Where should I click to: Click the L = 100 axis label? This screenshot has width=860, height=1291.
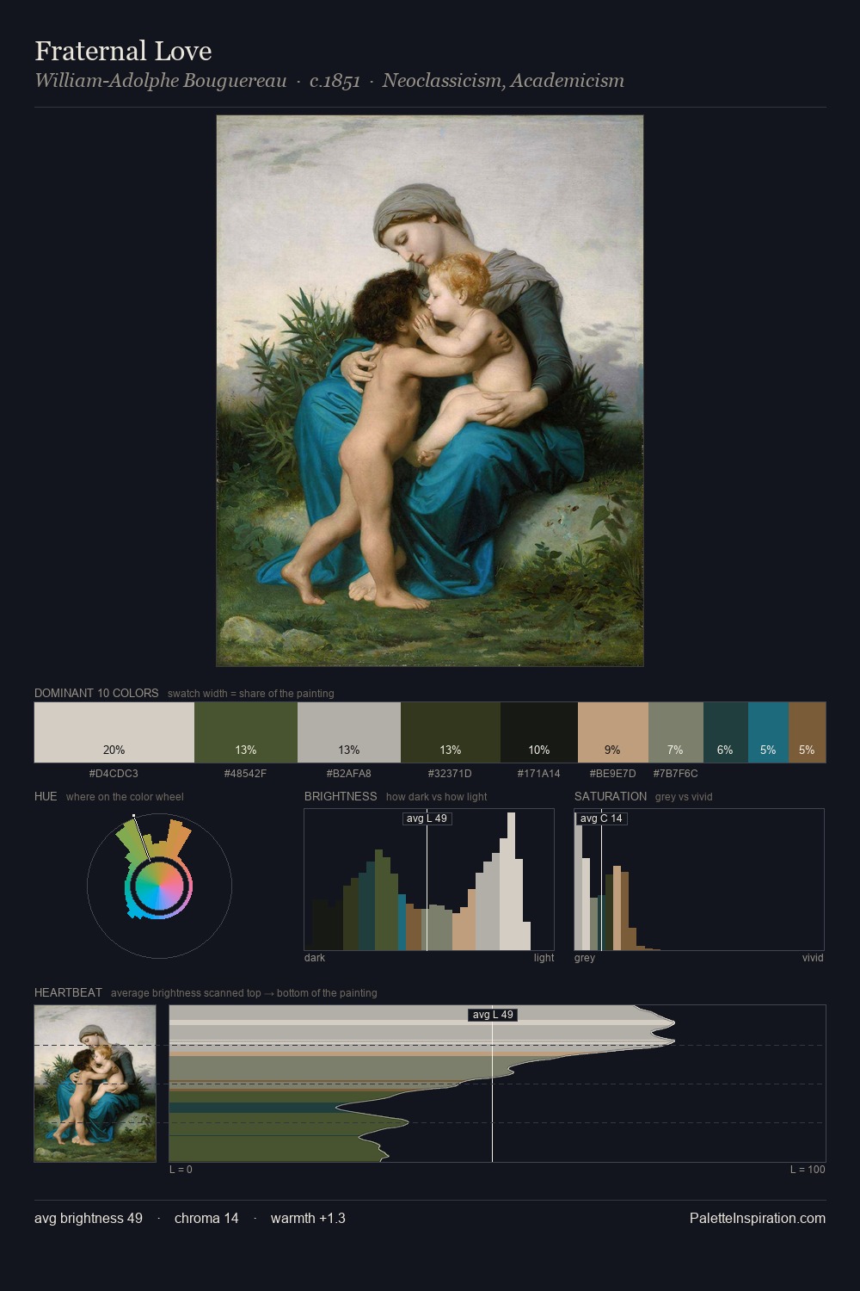[808, 1170]
